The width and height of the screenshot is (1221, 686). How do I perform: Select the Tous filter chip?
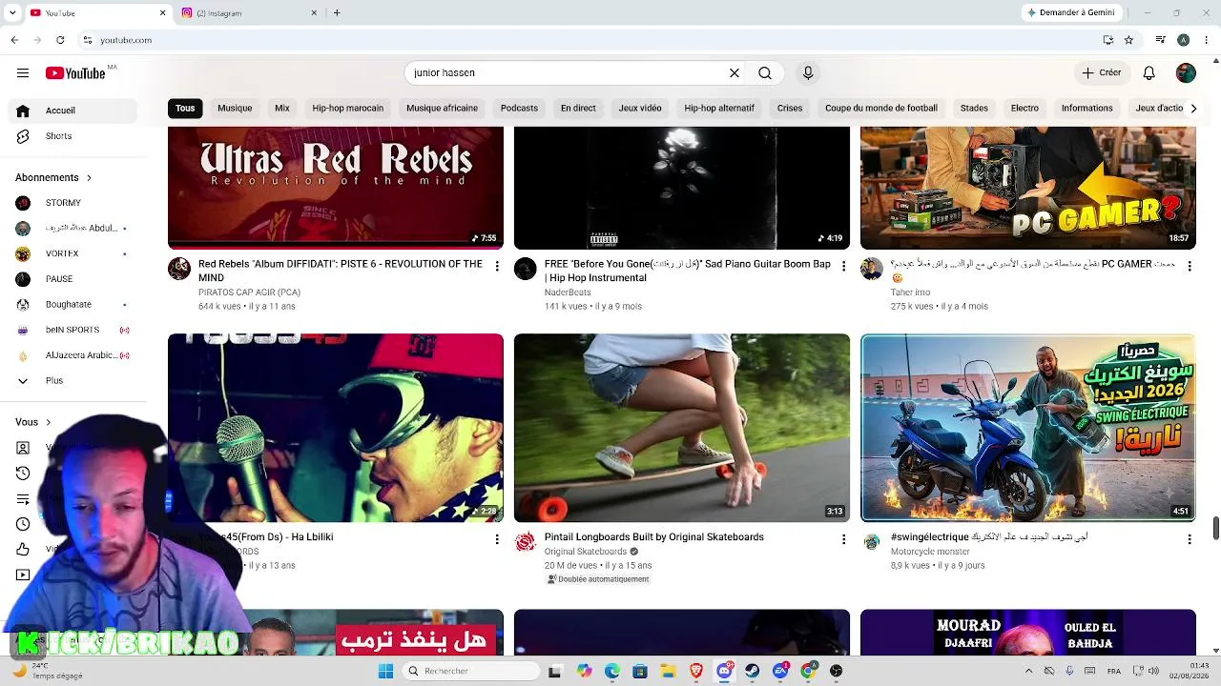coord(185,109)
